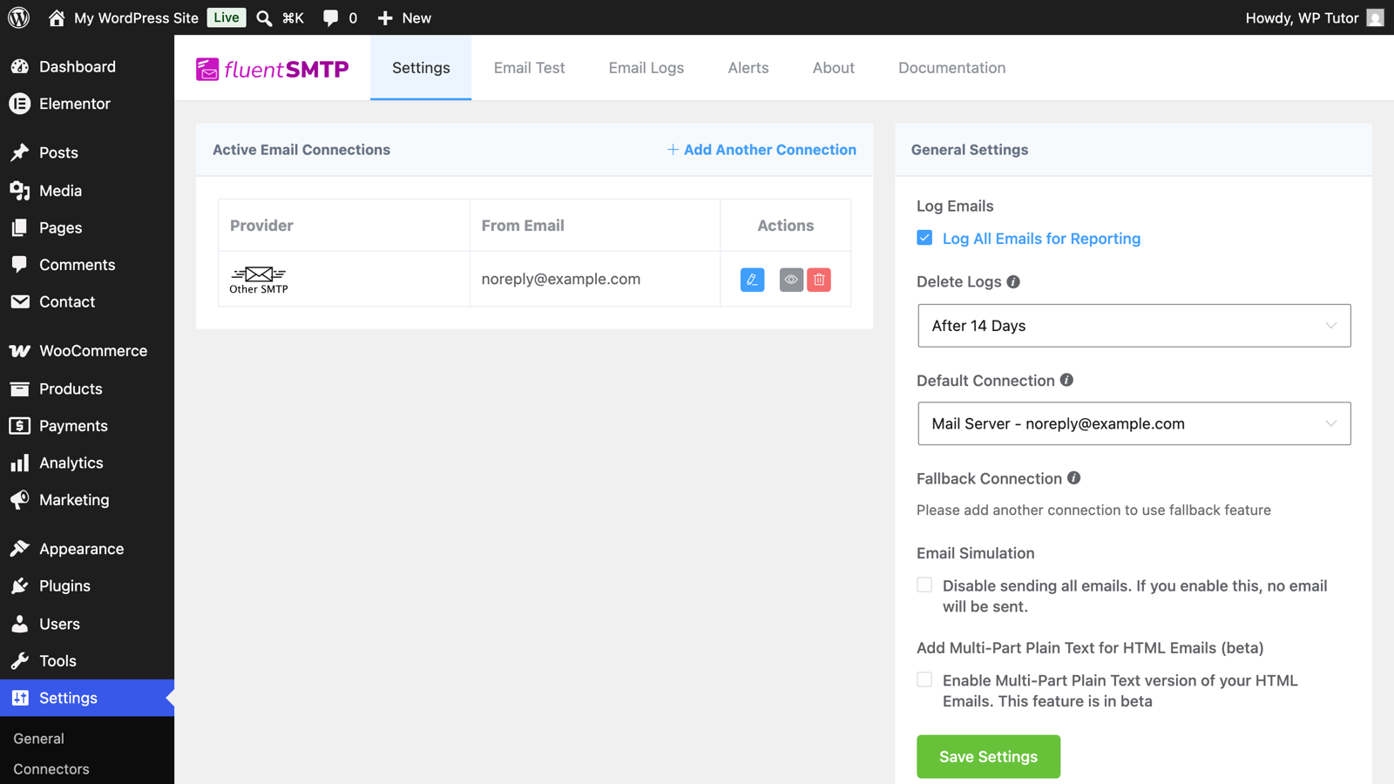1394x784 pixels.
Task: Click the New plus icon
Action: tap(385, 17)
